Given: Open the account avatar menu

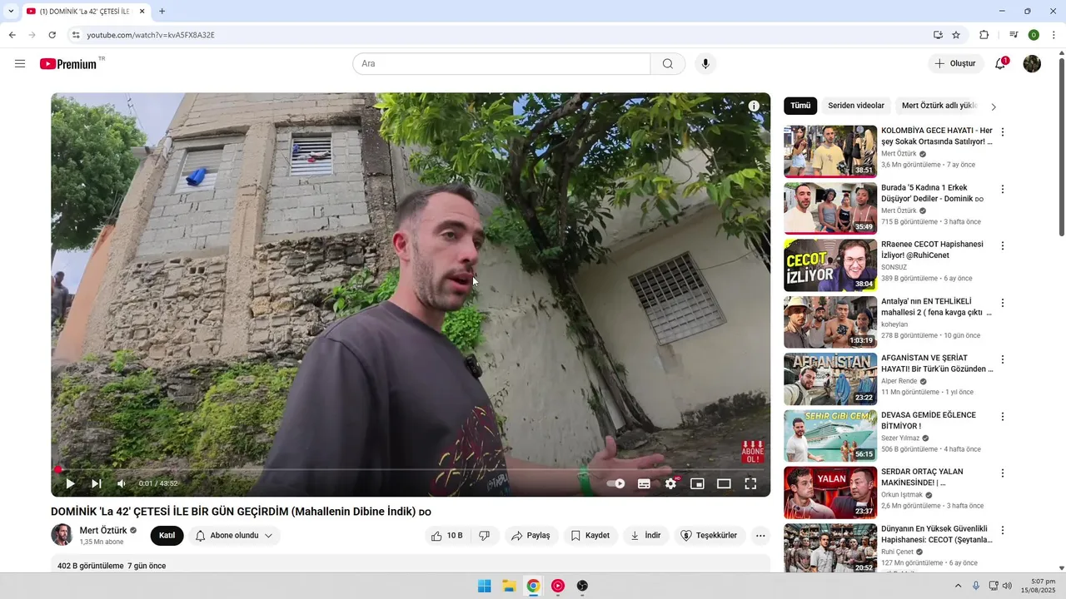Looking at the screenshot, I should click(1032, 64).
